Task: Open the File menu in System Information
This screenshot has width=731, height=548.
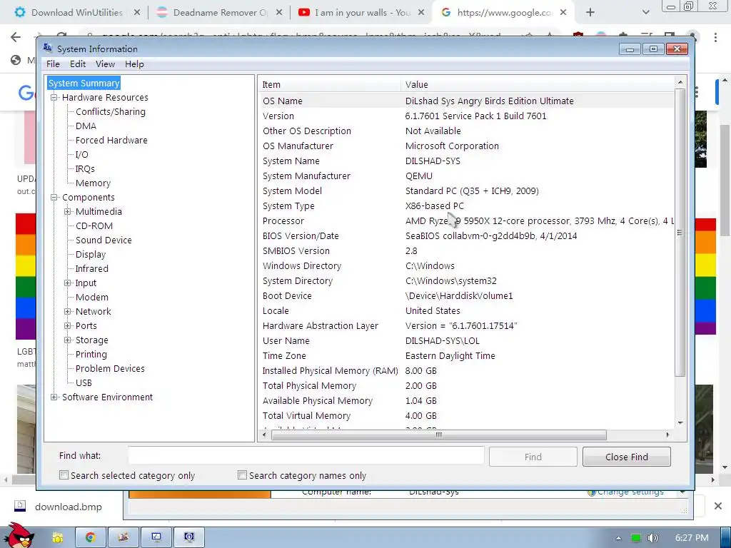Action: [53, 64]
